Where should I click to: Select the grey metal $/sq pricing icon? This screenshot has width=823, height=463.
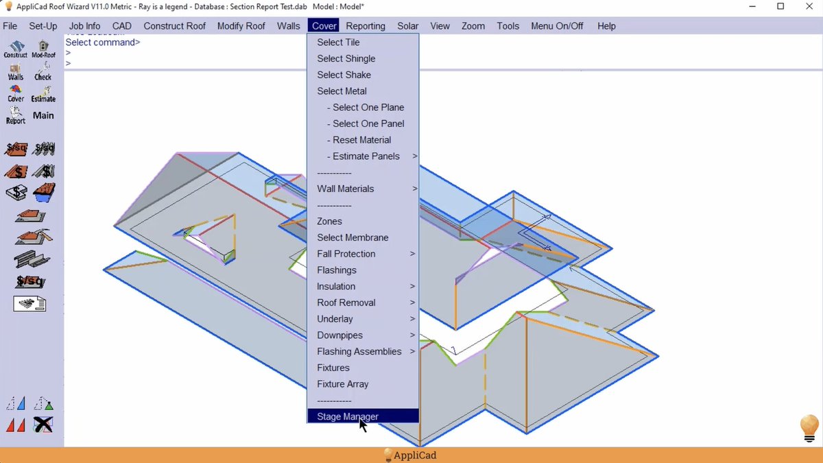pos(44,149)
